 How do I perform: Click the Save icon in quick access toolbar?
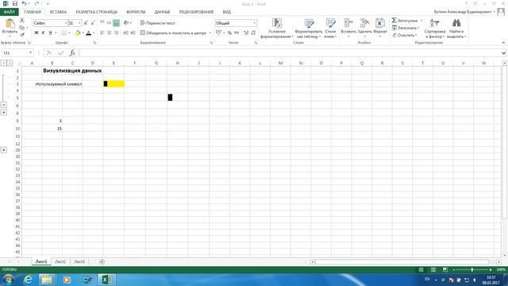click(x=15, y=3)
